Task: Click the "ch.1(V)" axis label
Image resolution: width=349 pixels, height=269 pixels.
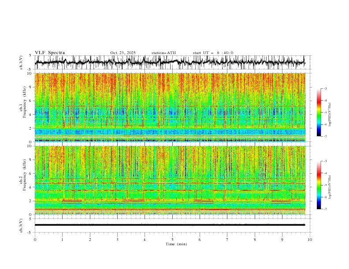Action: [21, 62]
